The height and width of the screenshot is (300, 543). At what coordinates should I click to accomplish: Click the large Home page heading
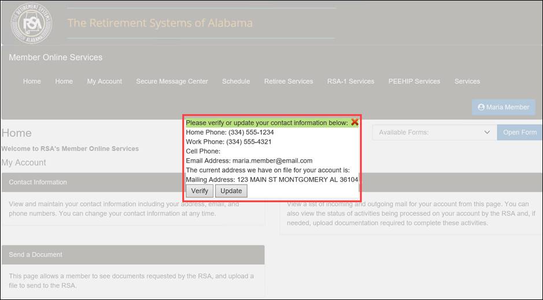(16, 133)
